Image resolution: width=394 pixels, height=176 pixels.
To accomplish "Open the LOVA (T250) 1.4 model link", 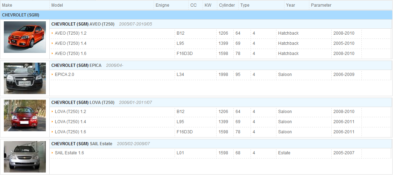I will [71, 122].
